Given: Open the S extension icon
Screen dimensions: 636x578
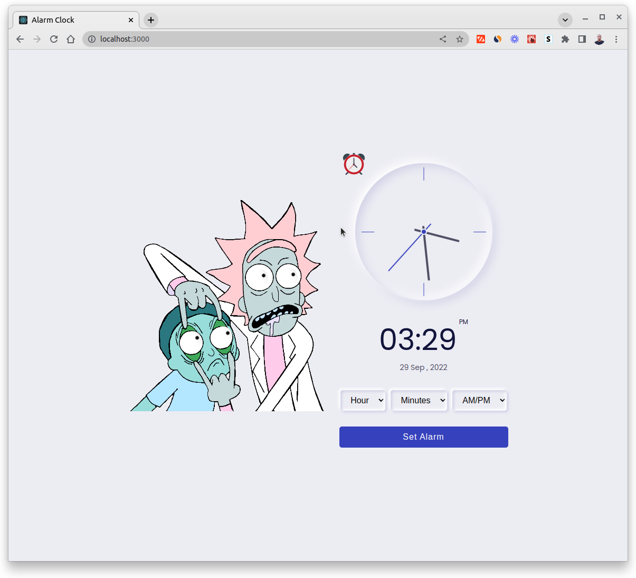Looking at the screenshot, I should click(x=548, y=39).
